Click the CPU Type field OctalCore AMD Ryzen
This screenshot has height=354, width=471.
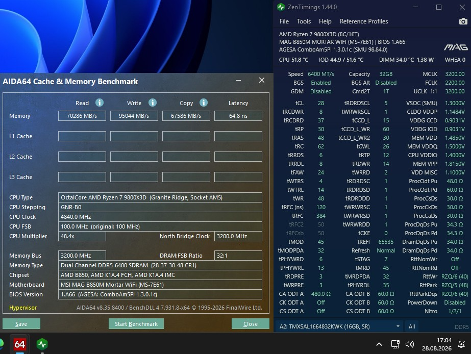pos(160,197)
